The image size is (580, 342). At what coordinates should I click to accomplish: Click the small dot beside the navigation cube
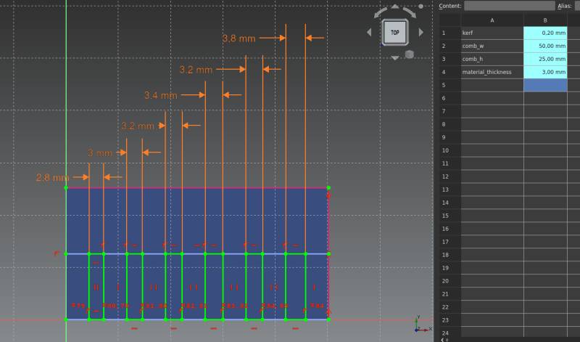coord(420,7)
